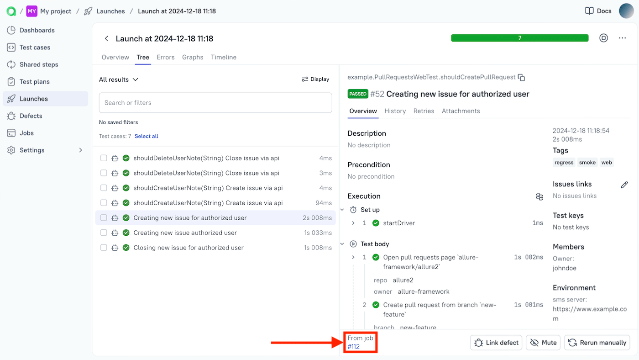Check the checkbox for Creating new issue for authorized user
This screenshot has height=360, width=639.
[x=103, y=217]
